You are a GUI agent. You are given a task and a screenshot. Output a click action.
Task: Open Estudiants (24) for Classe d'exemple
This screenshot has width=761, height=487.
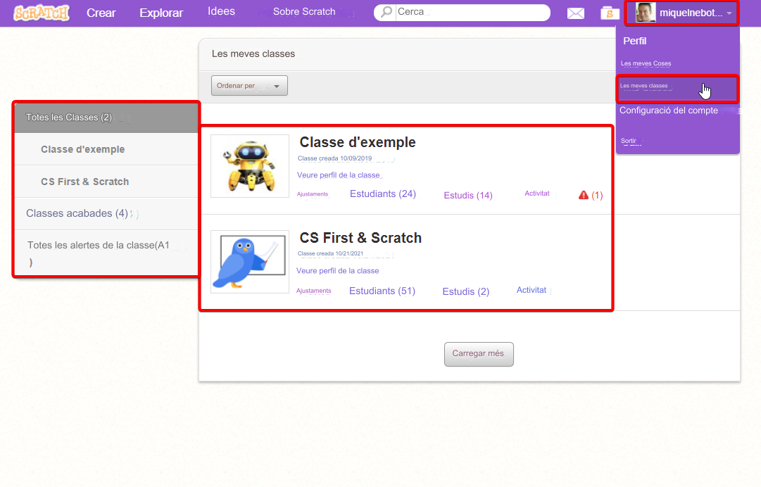tap(382, 194)
